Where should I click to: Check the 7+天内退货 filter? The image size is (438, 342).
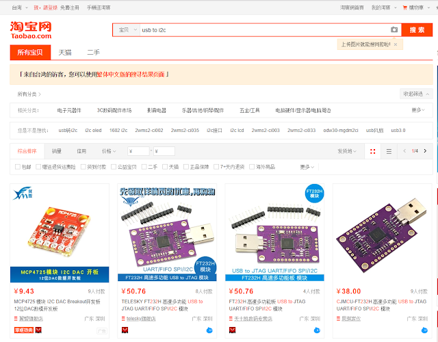pyautogui.click(x=216, y=167)
